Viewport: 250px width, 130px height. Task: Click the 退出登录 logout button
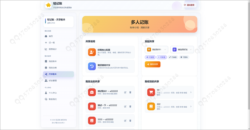coord(189,5)
